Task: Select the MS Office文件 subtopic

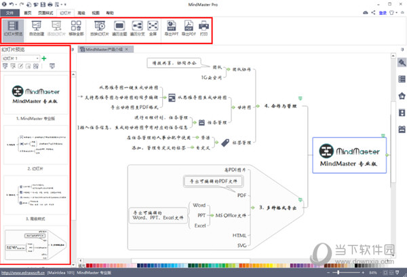Action: [231, 215]
